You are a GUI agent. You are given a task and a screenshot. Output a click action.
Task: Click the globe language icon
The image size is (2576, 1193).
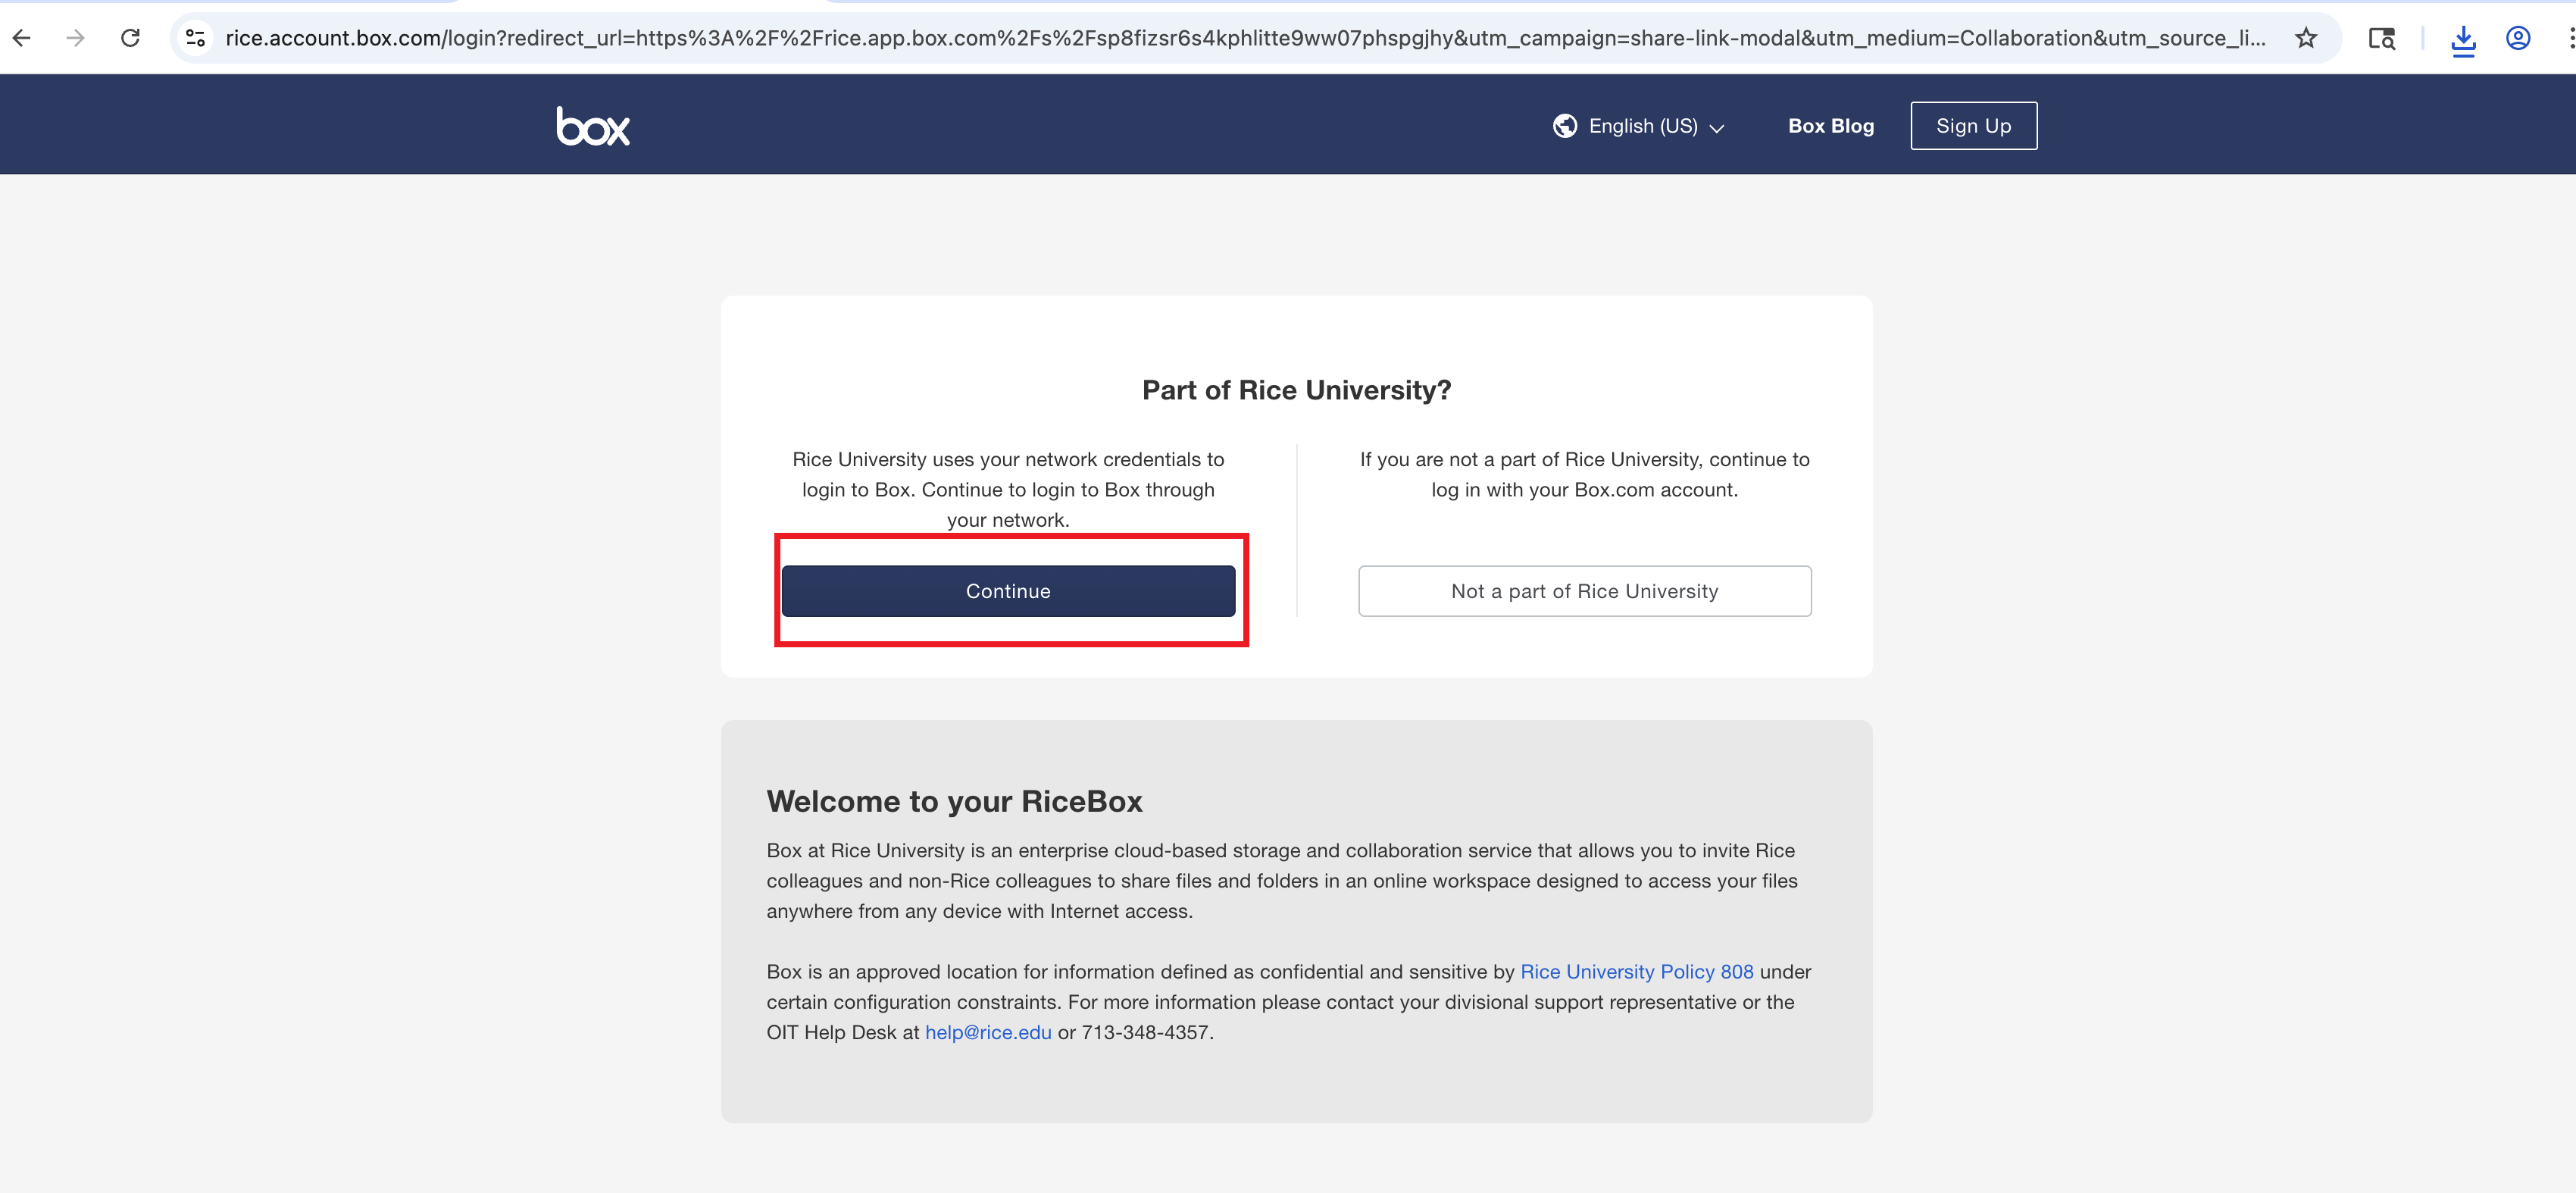tap(1565, 126)
